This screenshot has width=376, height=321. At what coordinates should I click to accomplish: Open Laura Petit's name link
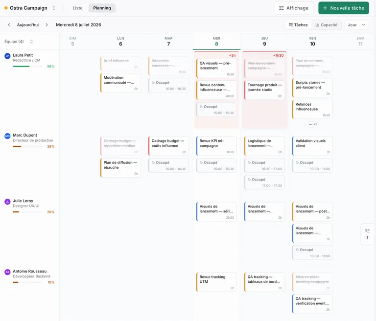click(x=23, y=55)
